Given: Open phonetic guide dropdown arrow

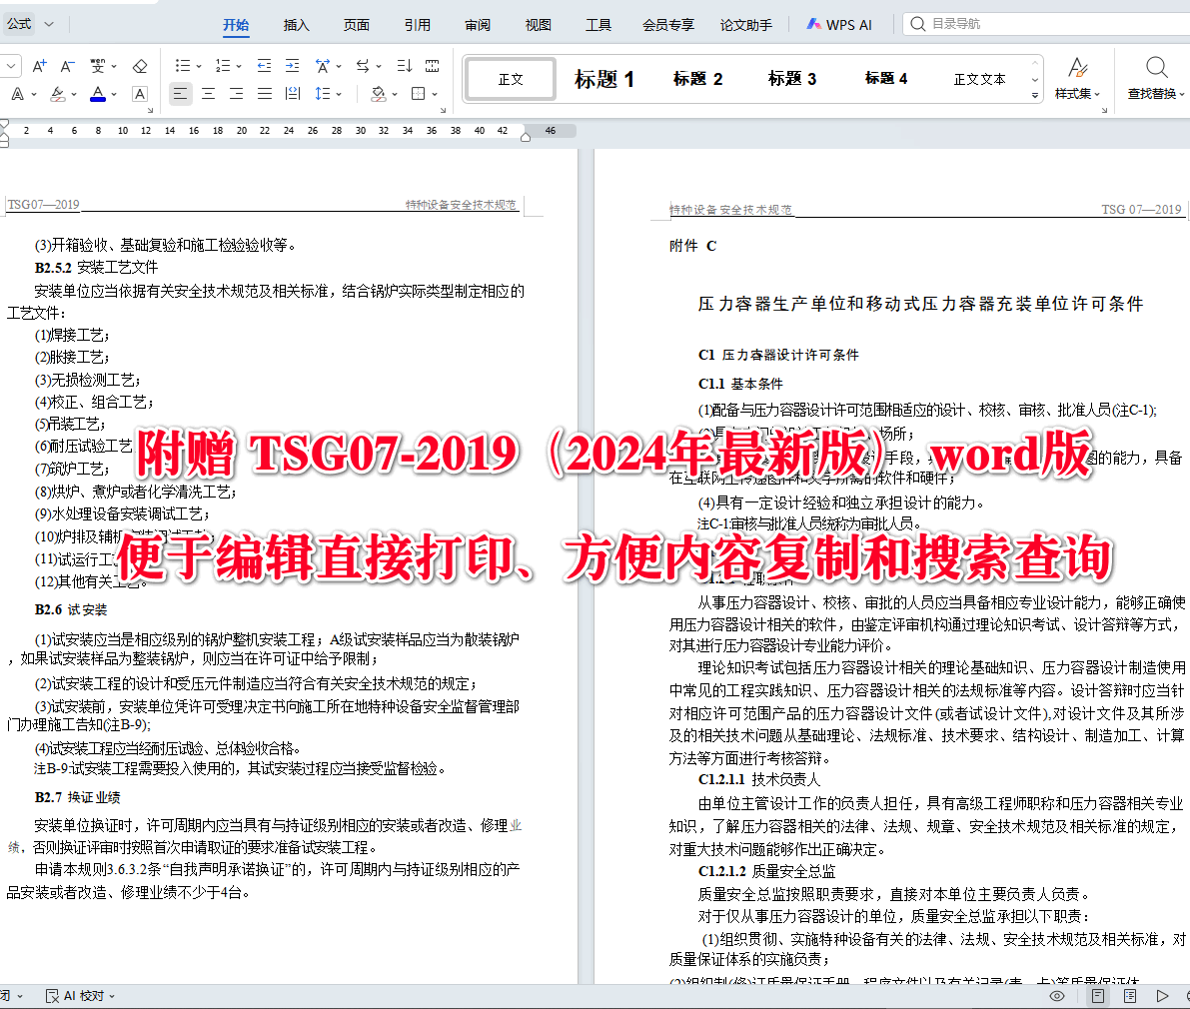Looking at the screenshot, I should pyautogui.click(x=114, y=67).
